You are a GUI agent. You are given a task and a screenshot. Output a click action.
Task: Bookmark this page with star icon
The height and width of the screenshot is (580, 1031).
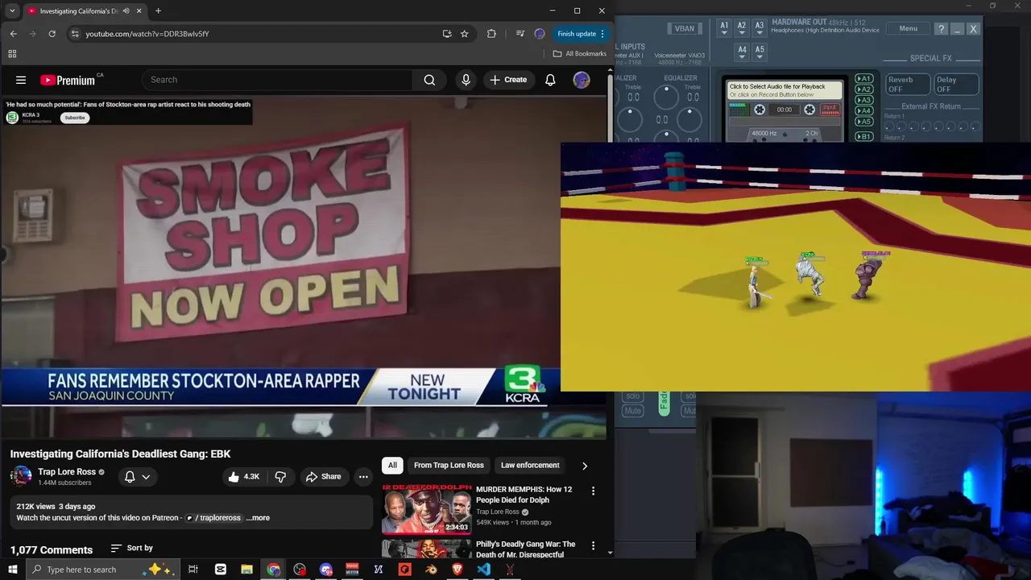point(465,34)
